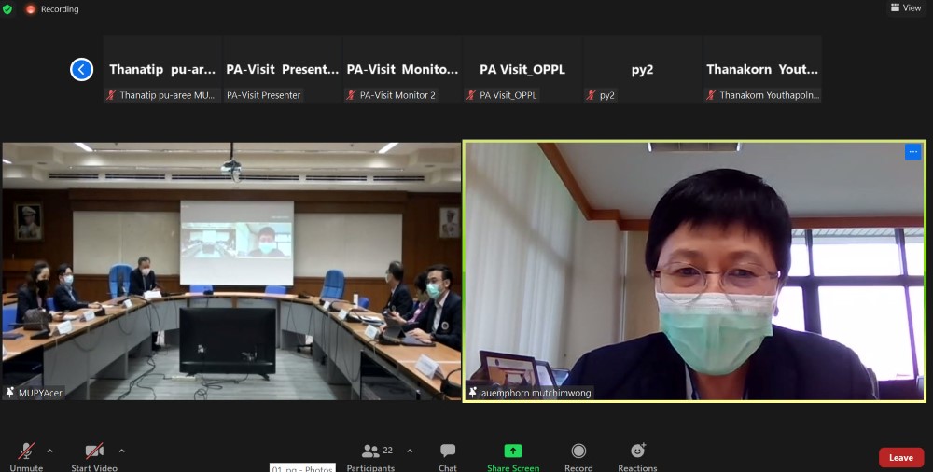The height and width of the screenshot is (472, 933).
Task: Expand video options arrow beside Start Video
Action: click(x=122, y=451)
